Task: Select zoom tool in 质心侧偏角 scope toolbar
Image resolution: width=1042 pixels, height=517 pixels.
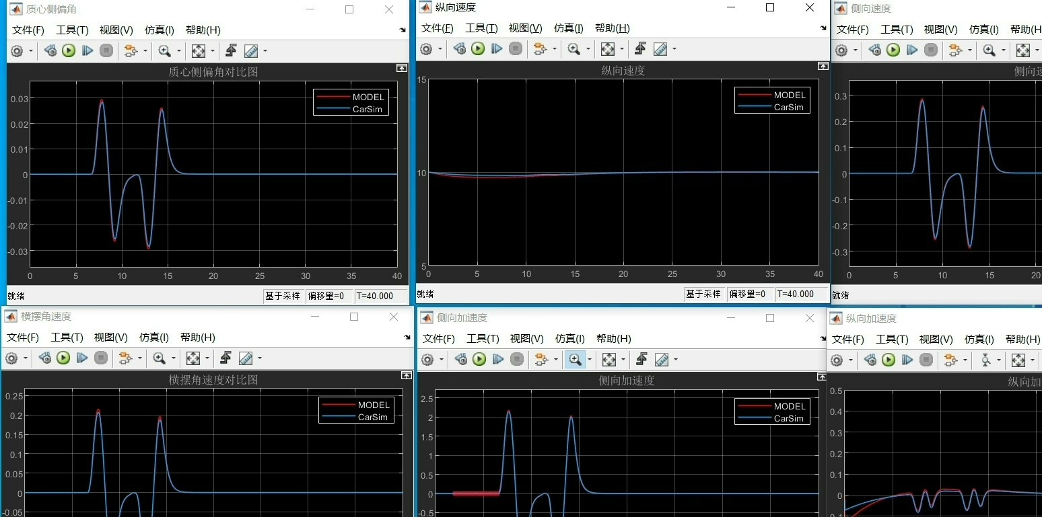Action: 164,50
